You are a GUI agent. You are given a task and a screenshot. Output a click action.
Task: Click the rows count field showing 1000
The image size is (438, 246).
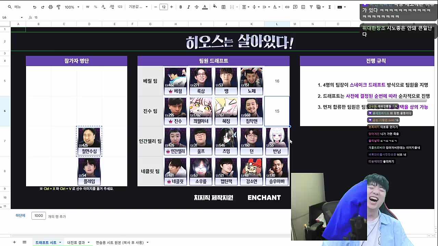pyautogui.click(x=38, y=216)
